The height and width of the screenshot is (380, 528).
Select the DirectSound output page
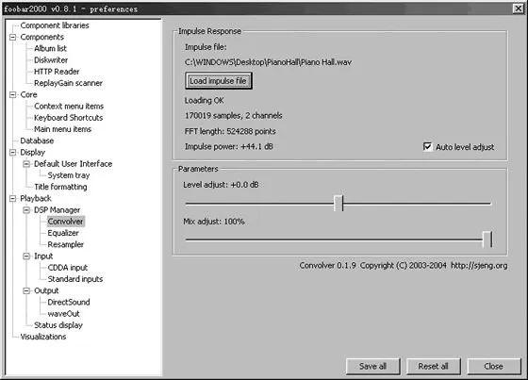coord(69,302)
